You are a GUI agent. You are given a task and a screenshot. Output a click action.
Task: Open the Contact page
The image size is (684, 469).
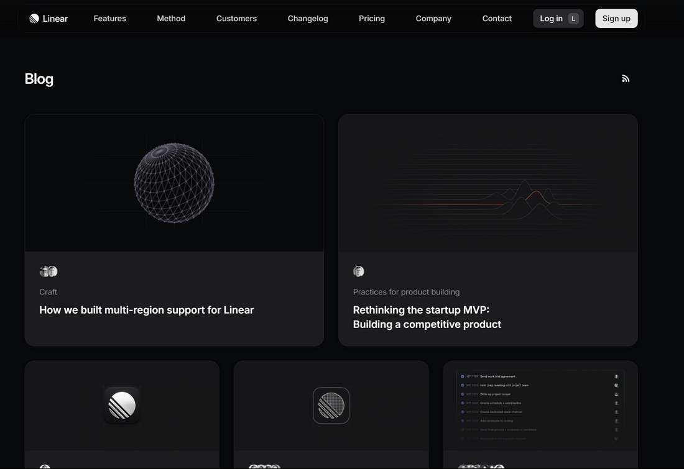pos(497,18)
